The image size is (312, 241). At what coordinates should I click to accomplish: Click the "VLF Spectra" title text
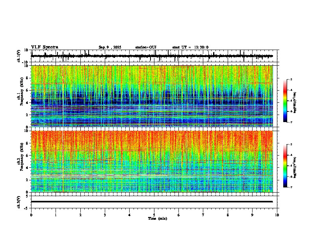45,47
